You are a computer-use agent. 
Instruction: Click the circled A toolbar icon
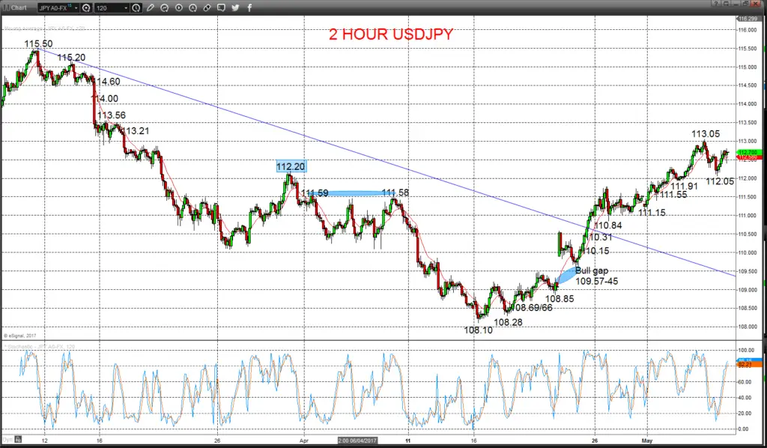click(193, 7)
